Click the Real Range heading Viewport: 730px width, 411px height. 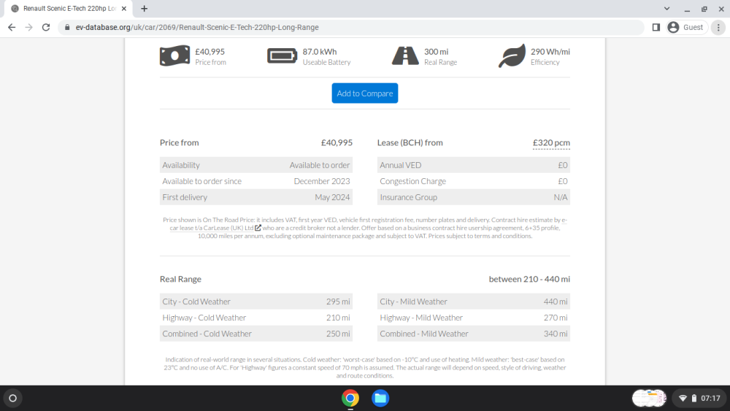[180, 279]
